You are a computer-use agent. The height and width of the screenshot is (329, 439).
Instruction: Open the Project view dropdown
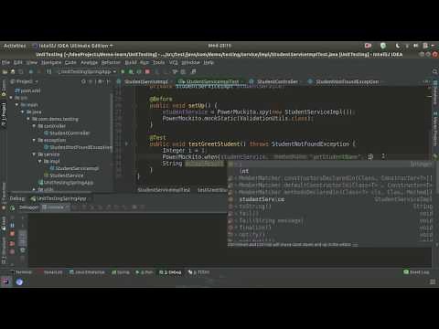point(24,81)
